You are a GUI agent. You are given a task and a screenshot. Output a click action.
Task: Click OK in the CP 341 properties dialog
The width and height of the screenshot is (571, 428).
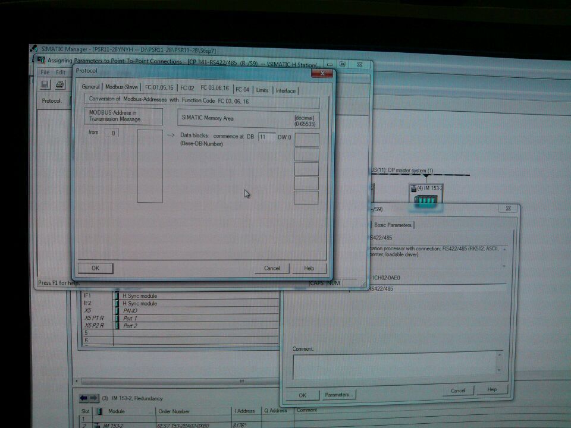click(x=302, y=395)
